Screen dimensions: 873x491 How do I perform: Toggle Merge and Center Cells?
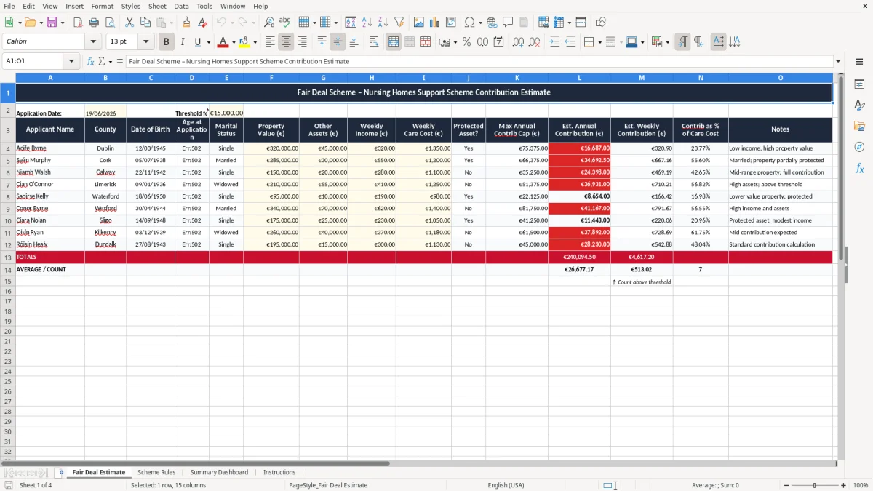pyautogui.click(x=394, y=42)
